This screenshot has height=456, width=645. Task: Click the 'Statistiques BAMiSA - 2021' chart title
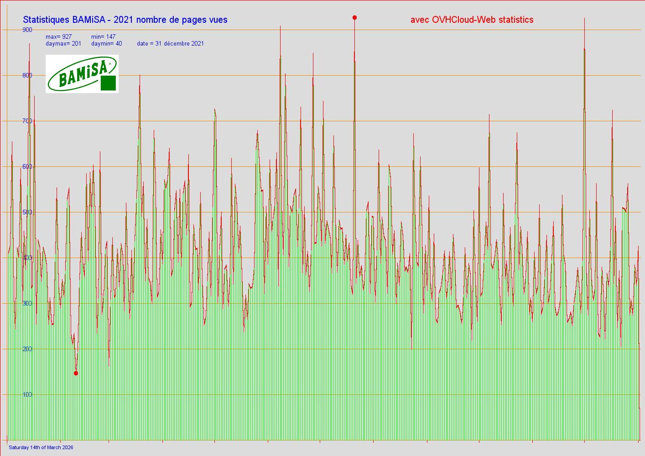(125, 20)
